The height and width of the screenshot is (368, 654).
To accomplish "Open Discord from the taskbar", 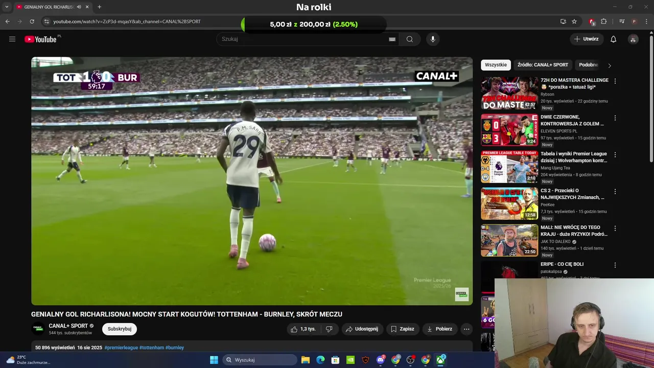I will 381,360.
